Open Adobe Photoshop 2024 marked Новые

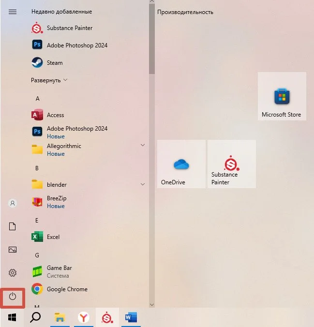(70, 132)
